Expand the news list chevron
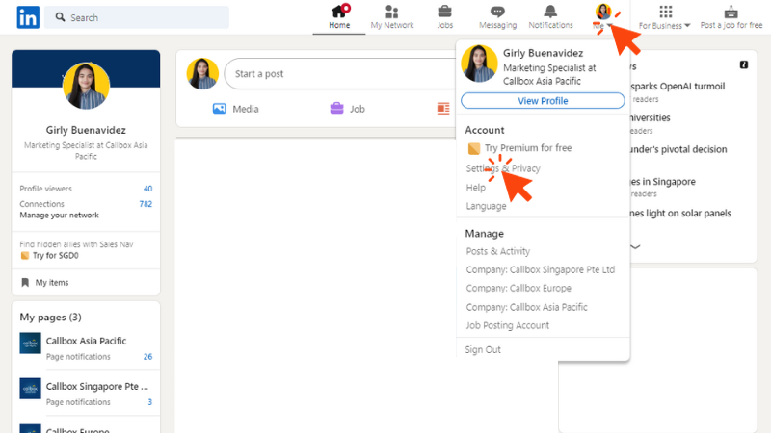The height and width of the screenshot is (433, 771). click(635, 247)
